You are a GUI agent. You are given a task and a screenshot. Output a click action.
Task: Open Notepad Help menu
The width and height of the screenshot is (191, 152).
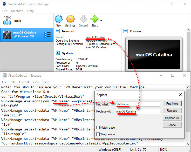pyautogui.click(x=46, y=82)
